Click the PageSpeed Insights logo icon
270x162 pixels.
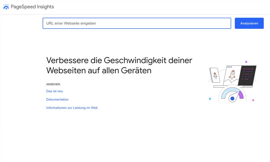pyautogui.click(x=6, y=7)
